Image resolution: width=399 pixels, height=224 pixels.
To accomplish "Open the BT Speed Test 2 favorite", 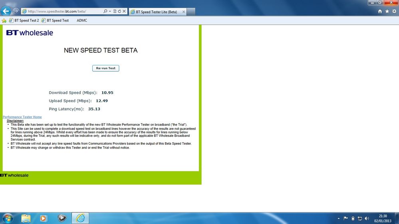I will tap(24, 20).
